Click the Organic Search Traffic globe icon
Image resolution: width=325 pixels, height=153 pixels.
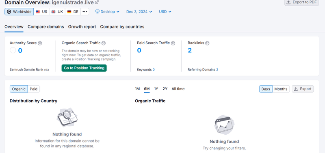coord(104,43)
